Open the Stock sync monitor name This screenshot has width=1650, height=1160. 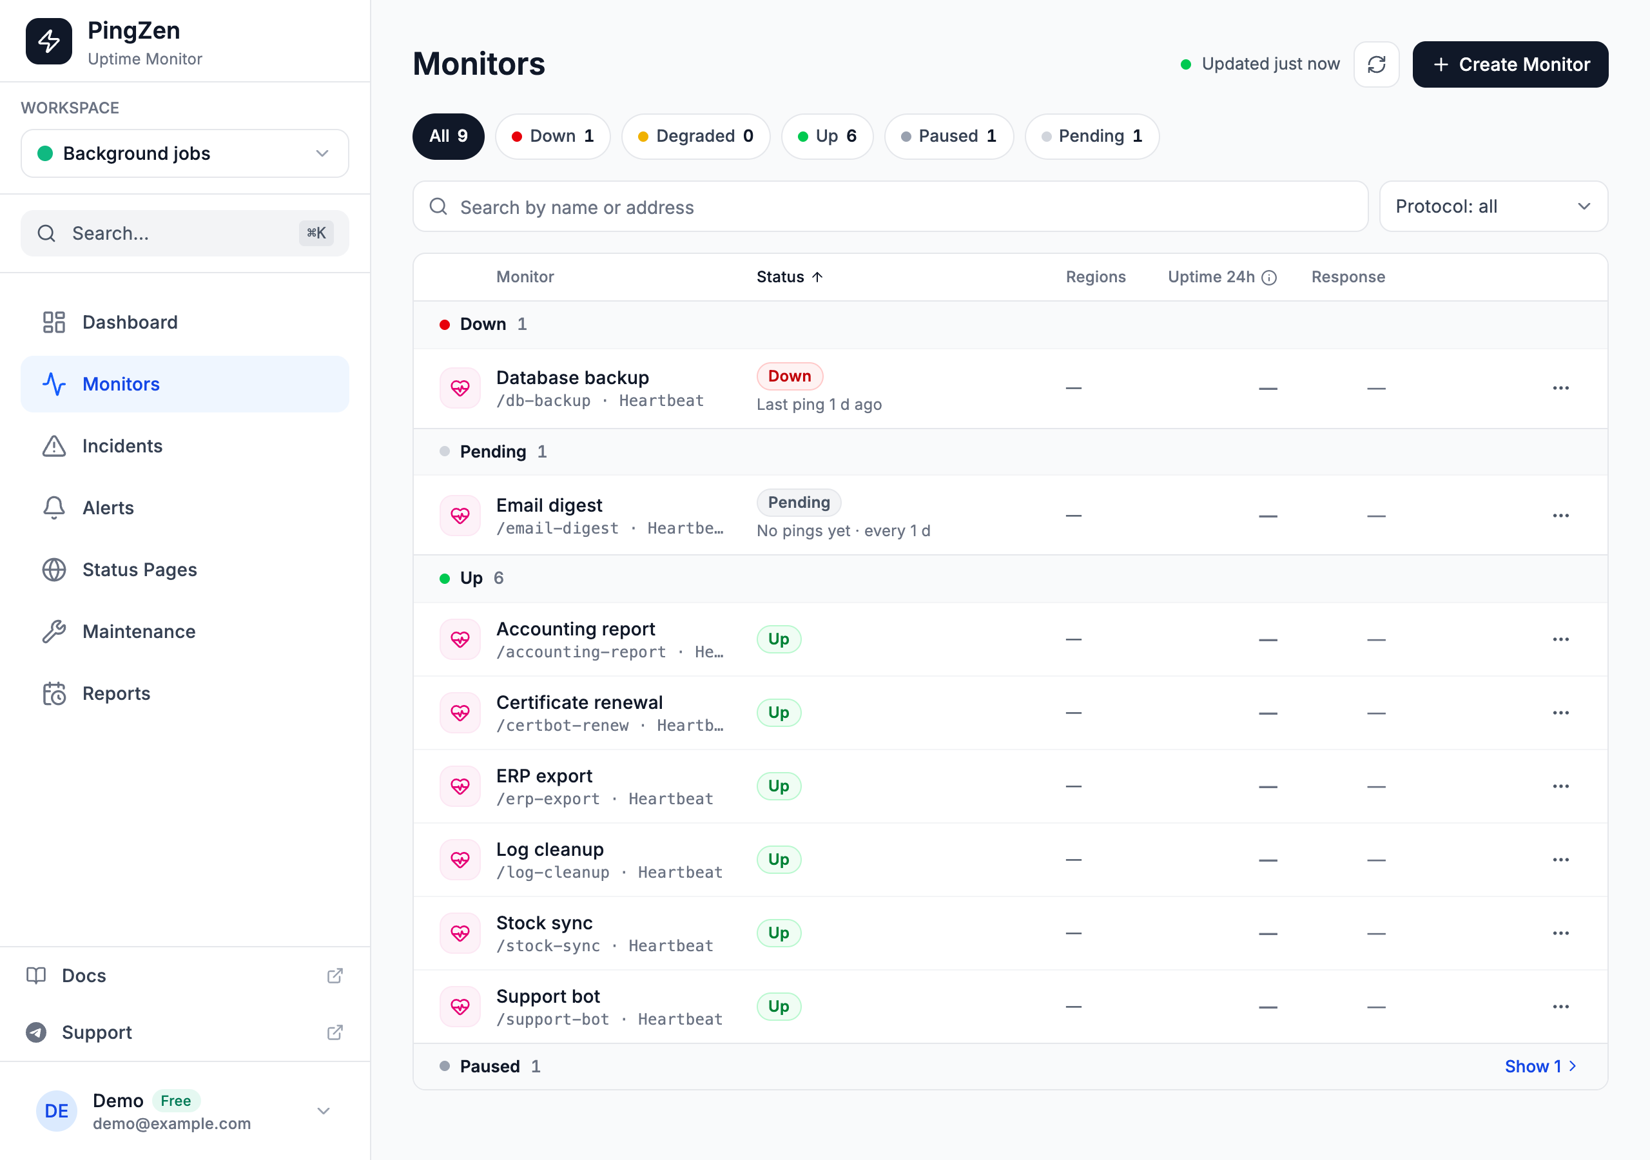(544, 922)
